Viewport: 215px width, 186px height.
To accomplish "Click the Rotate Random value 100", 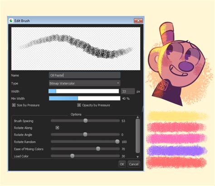I will [124, 142].
